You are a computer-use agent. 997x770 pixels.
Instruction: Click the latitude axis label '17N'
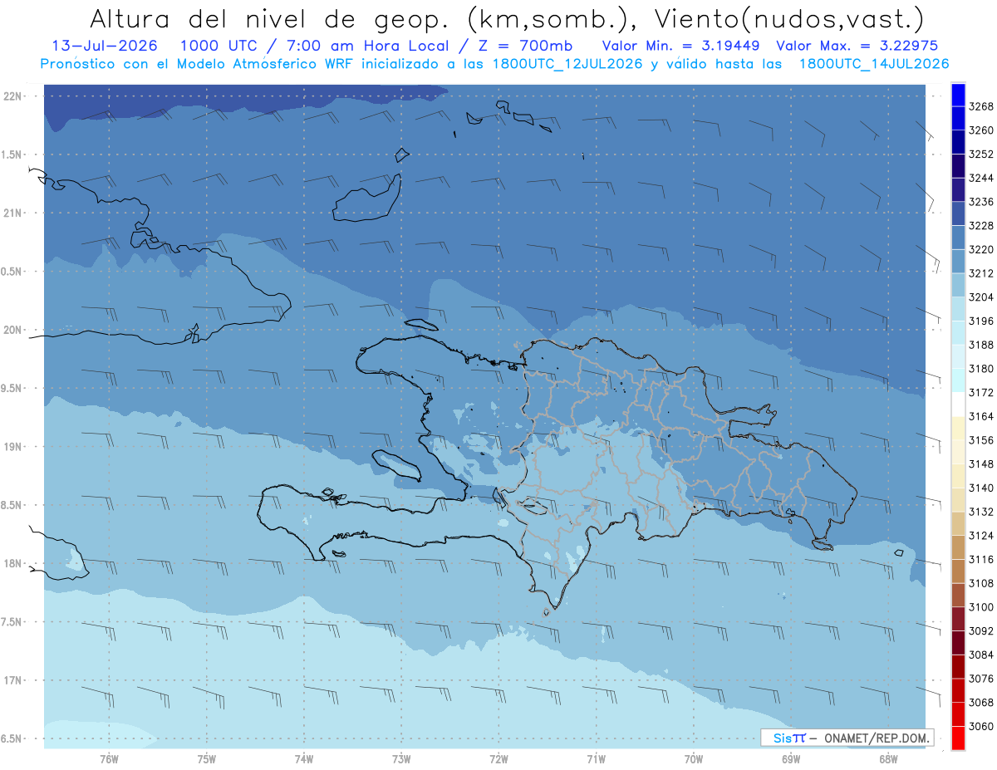click(x=12, y=680)
